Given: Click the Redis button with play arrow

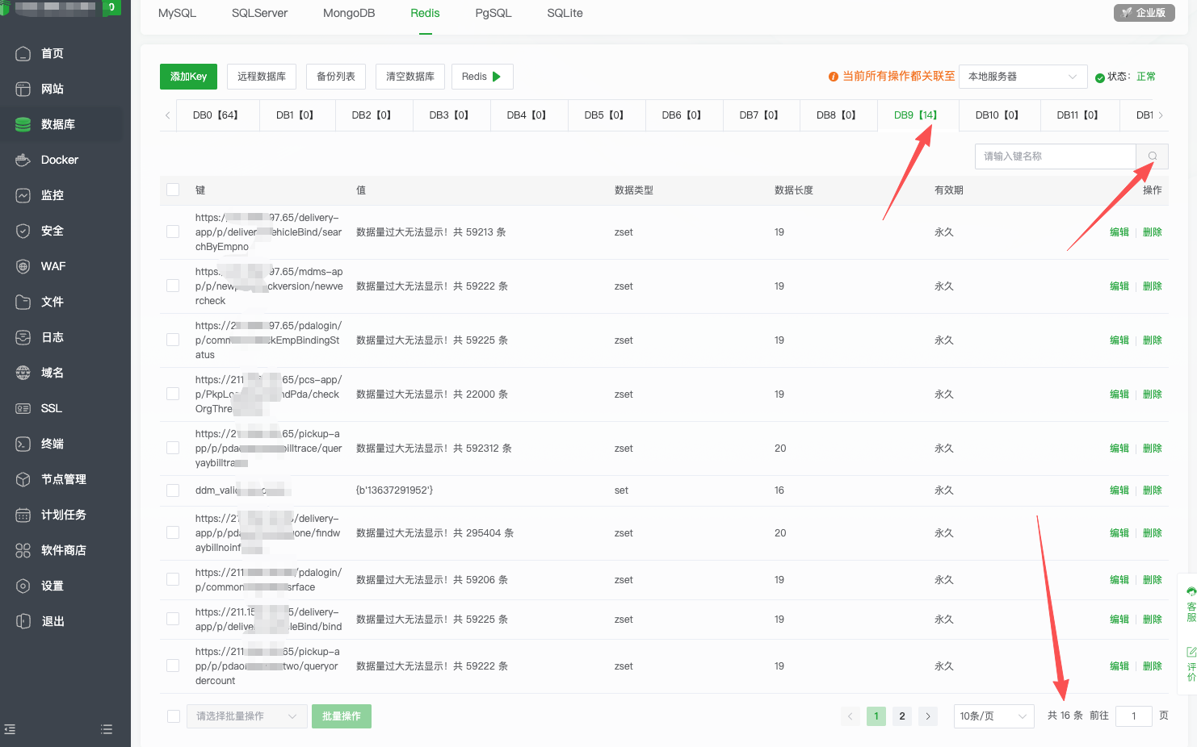Looking at the screenshot, I should [482, 77].
